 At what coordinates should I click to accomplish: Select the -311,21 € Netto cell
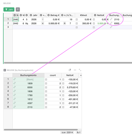point(70,103)
